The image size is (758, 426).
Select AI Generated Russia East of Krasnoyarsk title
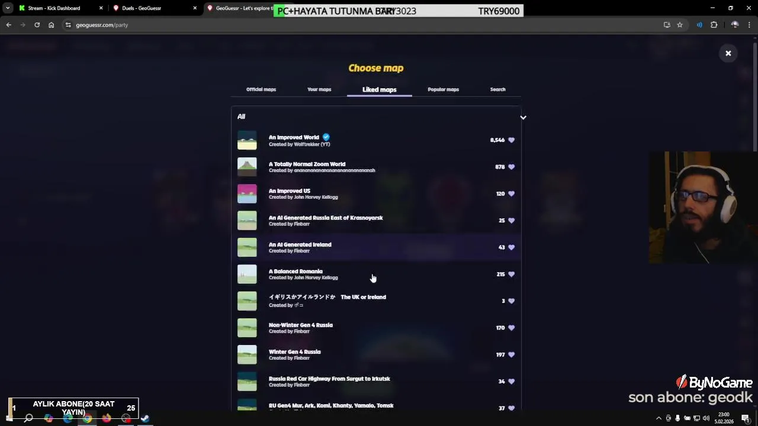click(326, 218)
